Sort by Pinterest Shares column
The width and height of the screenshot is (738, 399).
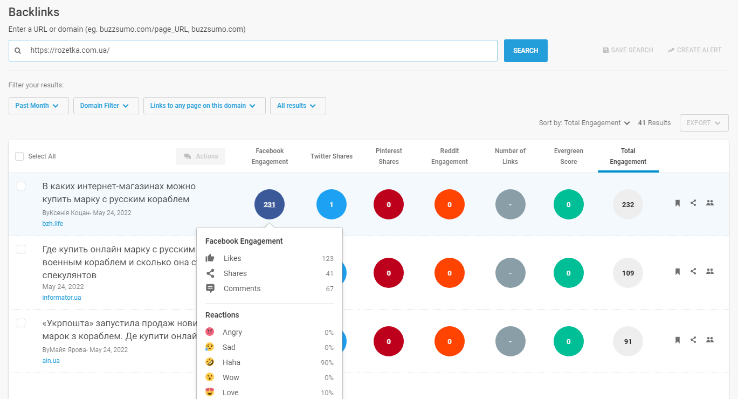click(389, 156)
